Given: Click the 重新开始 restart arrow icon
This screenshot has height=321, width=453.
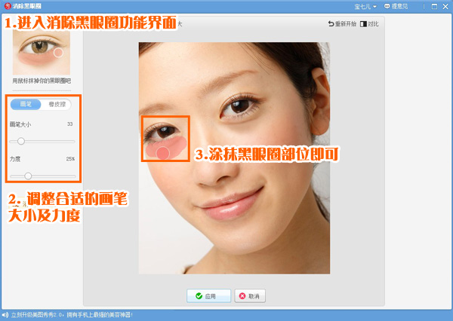Looking at the screenshot, I should 331,25.
